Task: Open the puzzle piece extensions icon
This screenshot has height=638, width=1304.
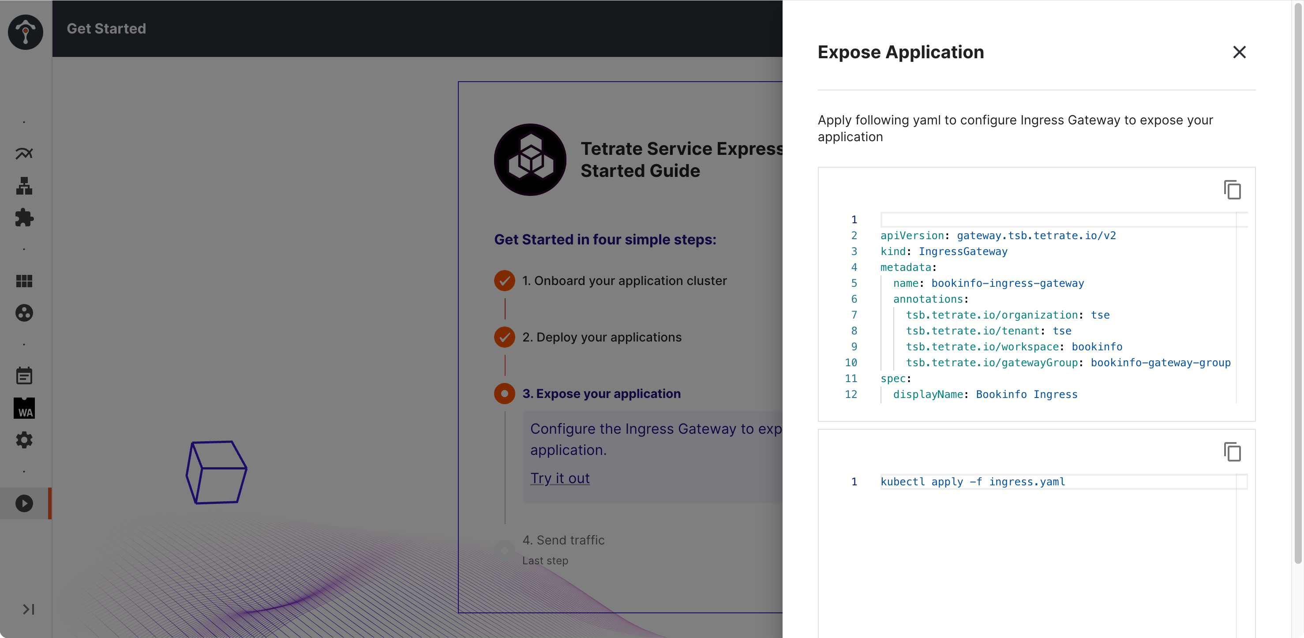Action: point(24,218)
